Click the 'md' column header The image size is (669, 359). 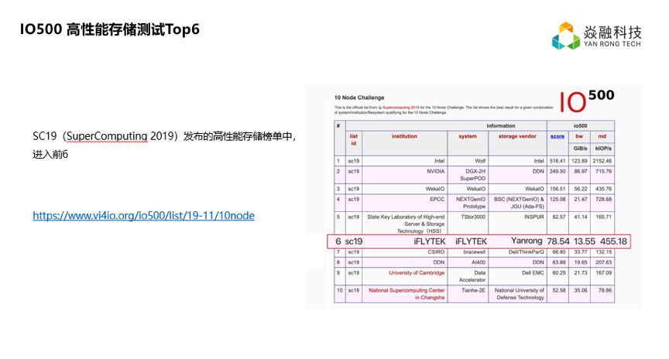(602, 136)
